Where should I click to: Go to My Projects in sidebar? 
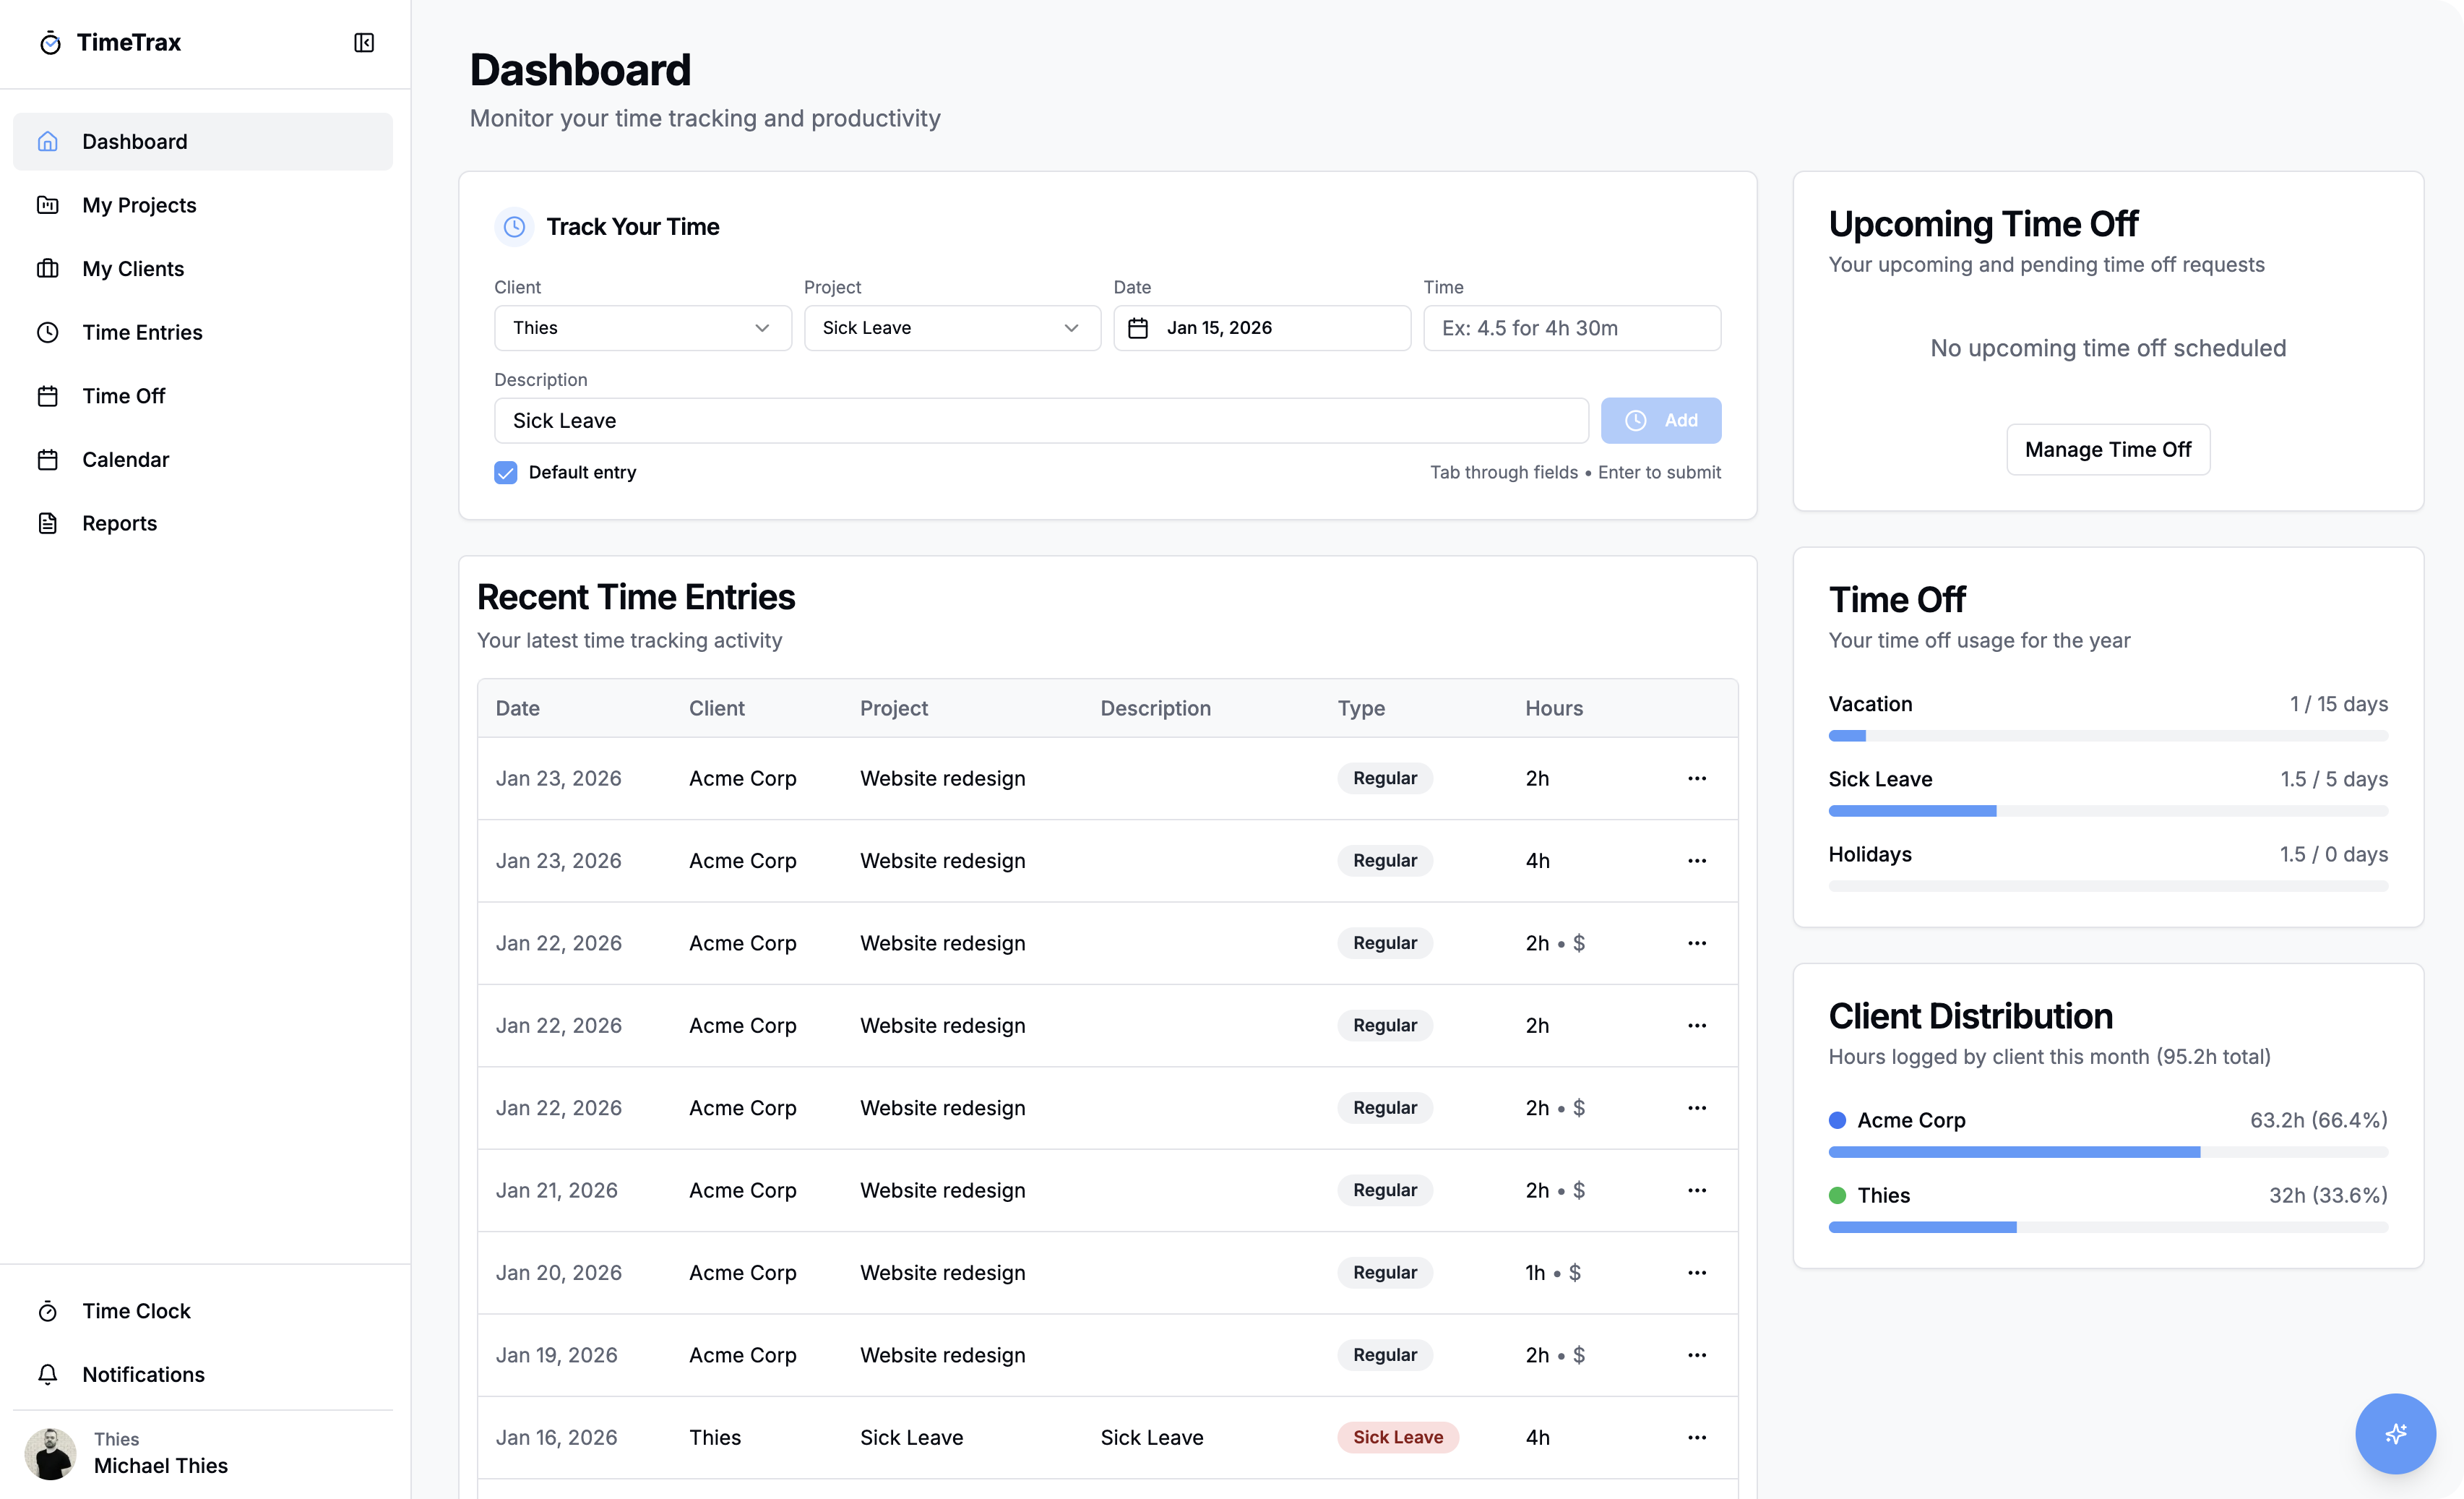(x=139, y=205)
